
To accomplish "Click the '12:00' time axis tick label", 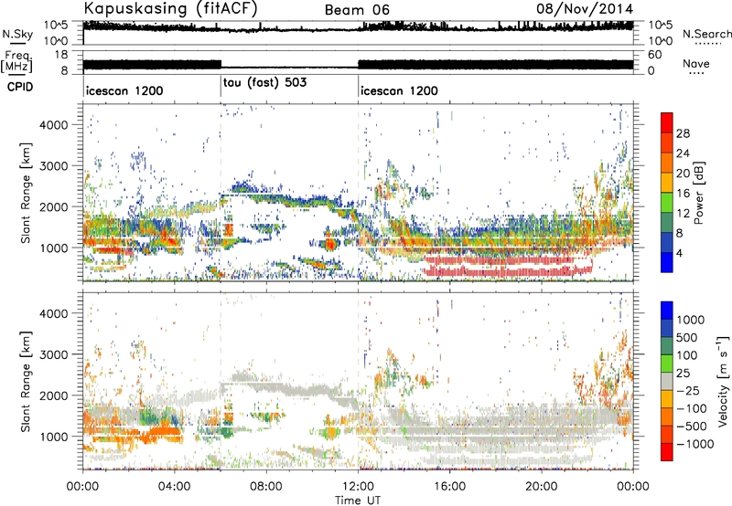I will tap(358, 487).
